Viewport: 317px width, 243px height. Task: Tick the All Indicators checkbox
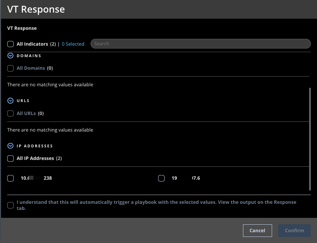click(x=10, y=44)
